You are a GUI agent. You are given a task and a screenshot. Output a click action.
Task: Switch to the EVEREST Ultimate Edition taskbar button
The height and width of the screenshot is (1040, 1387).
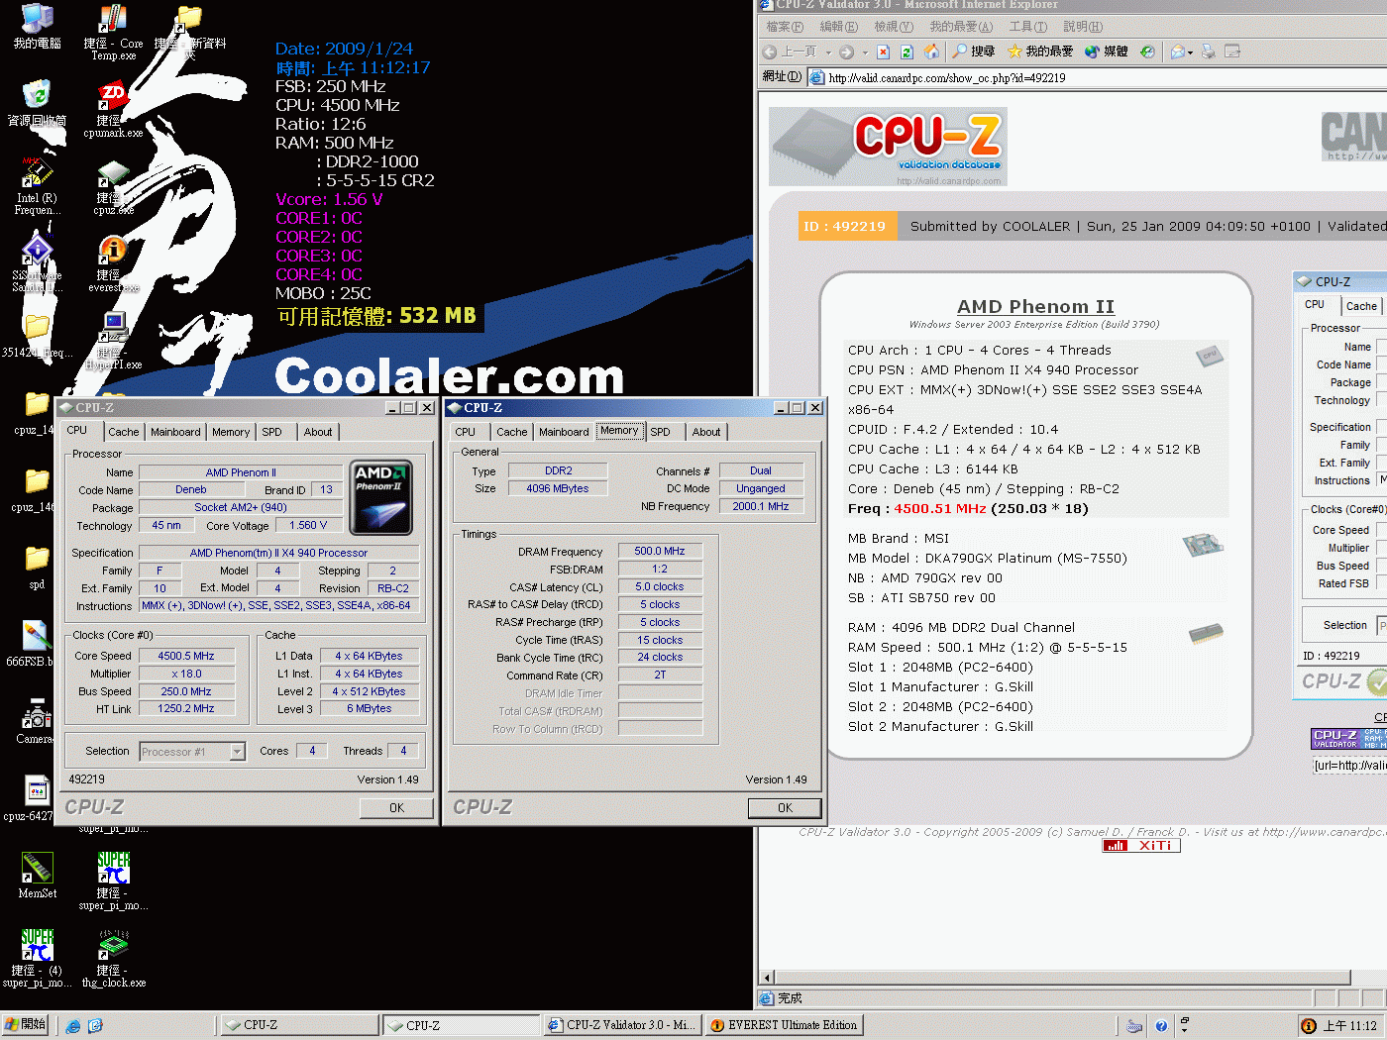point(785,1025)
